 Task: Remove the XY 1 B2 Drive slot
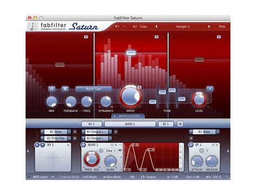pyautogui.click(x=69, y=132)
